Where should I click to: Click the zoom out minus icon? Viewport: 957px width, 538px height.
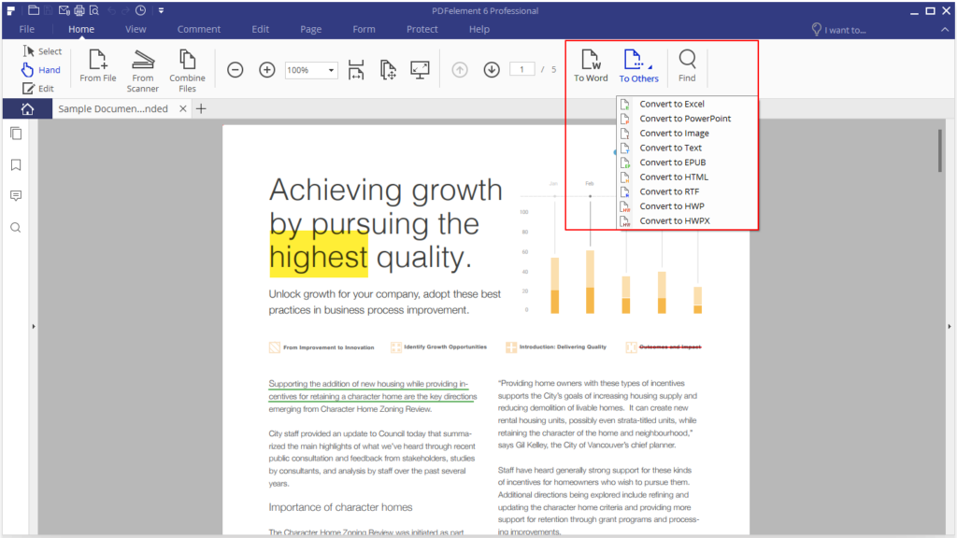[x=236, y=70]
